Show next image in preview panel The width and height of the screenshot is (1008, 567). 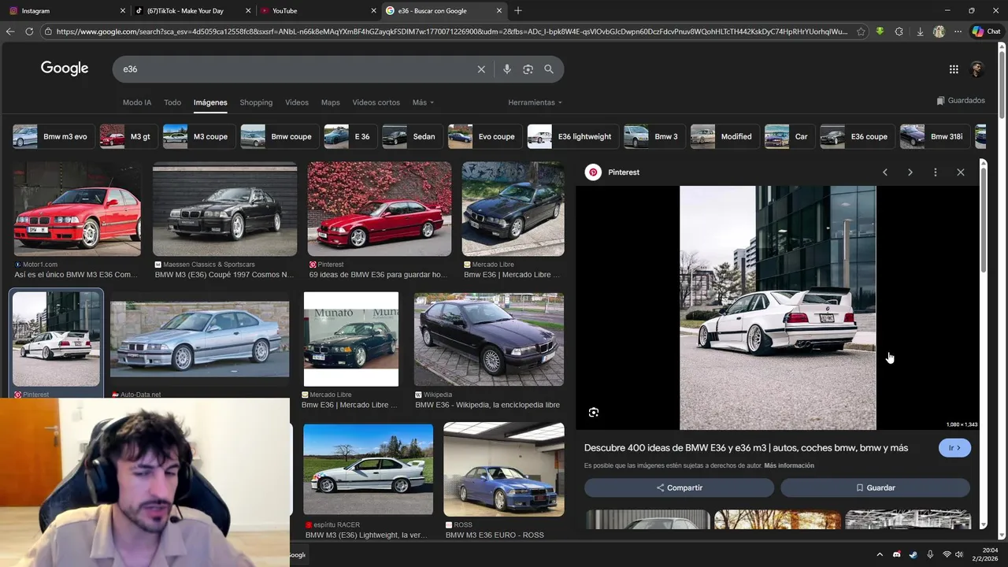(x=910, y=172)
